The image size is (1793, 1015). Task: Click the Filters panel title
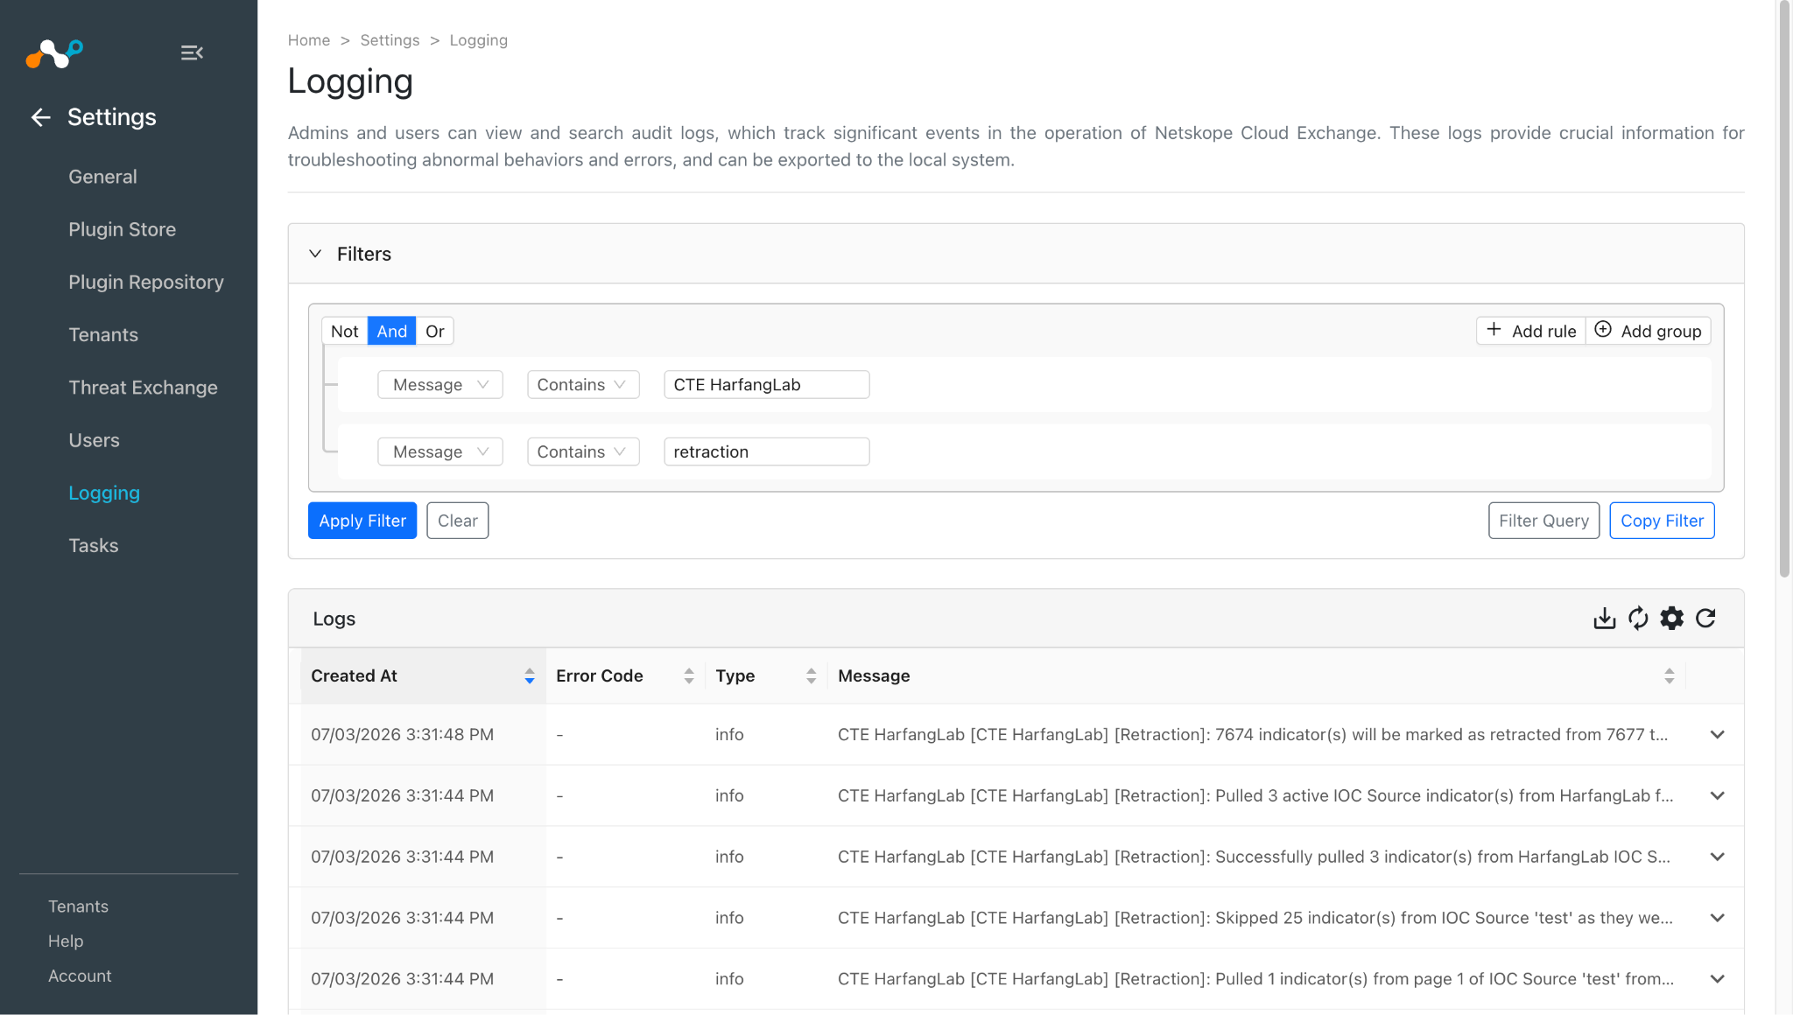pos(364,254)
